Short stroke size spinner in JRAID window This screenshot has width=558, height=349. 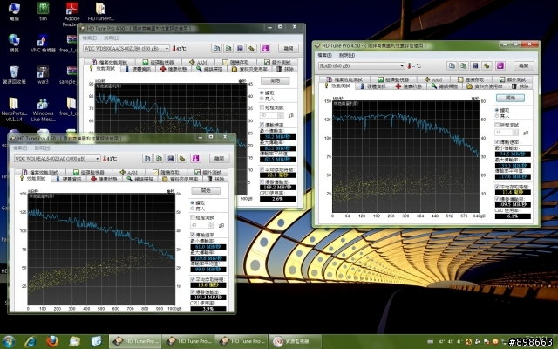point(515,133)
